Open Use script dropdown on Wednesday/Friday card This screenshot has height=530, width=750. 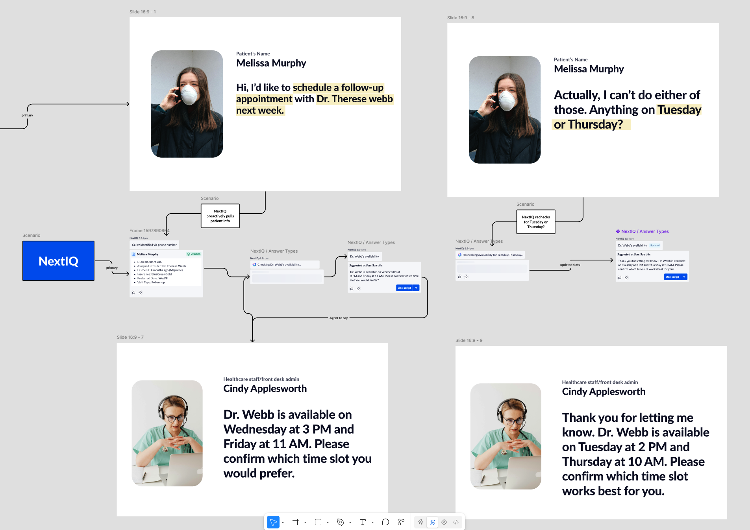coord(416,288)
